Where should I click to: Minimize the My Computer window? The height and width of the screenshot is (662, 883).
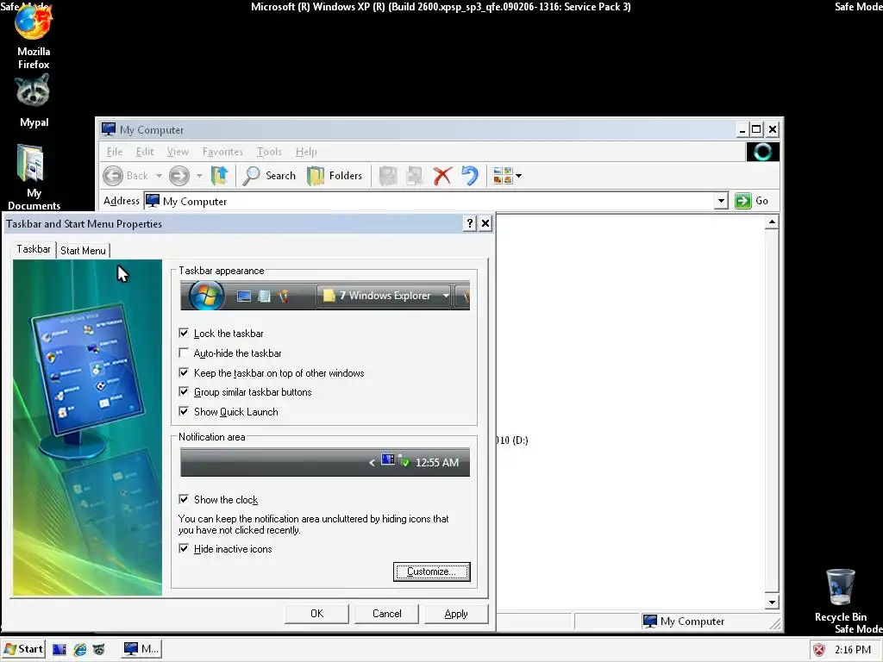coord(742,129)
